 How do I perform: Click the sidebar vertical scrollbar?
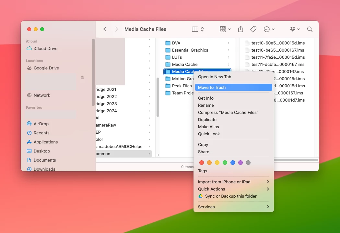click(93, 72)
